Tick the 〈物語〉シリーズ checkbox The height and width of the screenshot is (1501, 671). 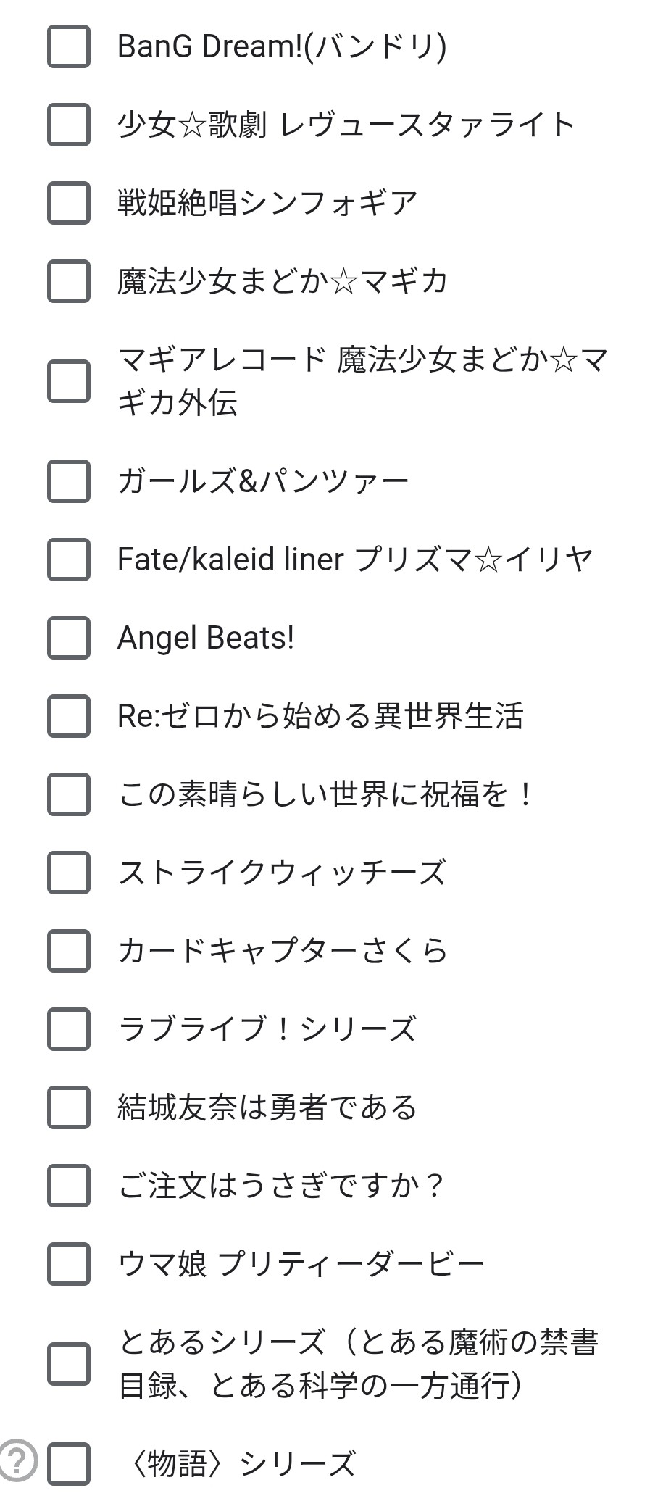[x=69, y=1464]
